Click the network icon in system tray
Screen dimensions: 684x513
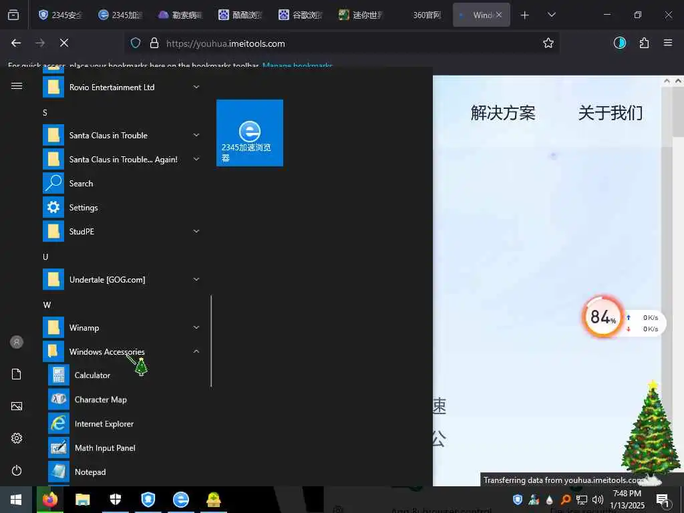coord(582,500)
